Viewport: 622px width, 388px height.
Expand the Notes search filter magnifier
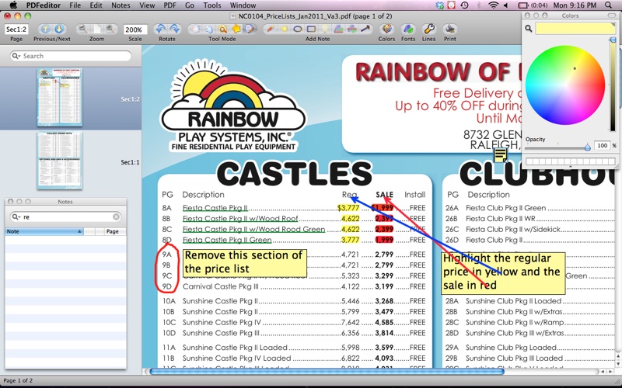[x=16, y=217]
